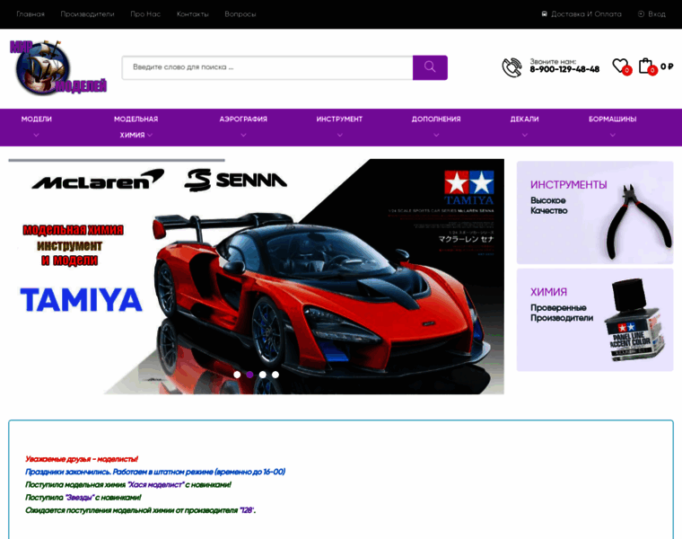This screenshot has height=539, width=682.
Task: Click the Мир Моделей site logo
Action: [58, 68]
